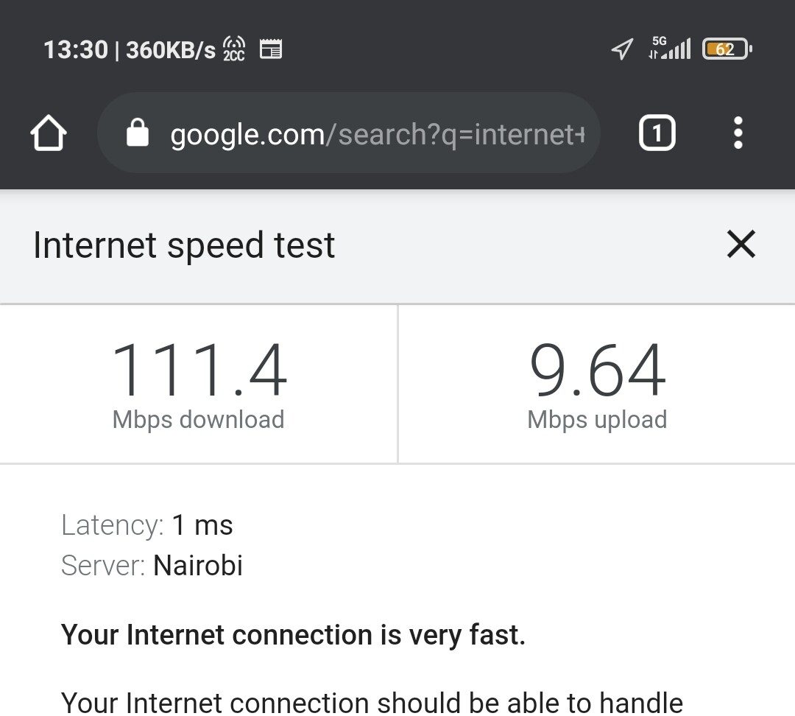Select the Latency 1 ms text
795x716 pixels.
click(147, 524)
